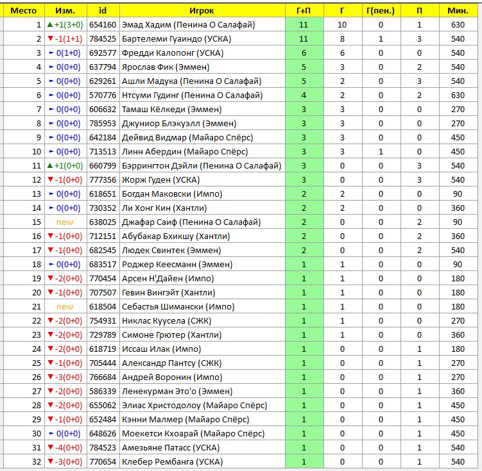Screen dimensions: 482x471
Task: Click id cell 770654
Action: [103, 463]
